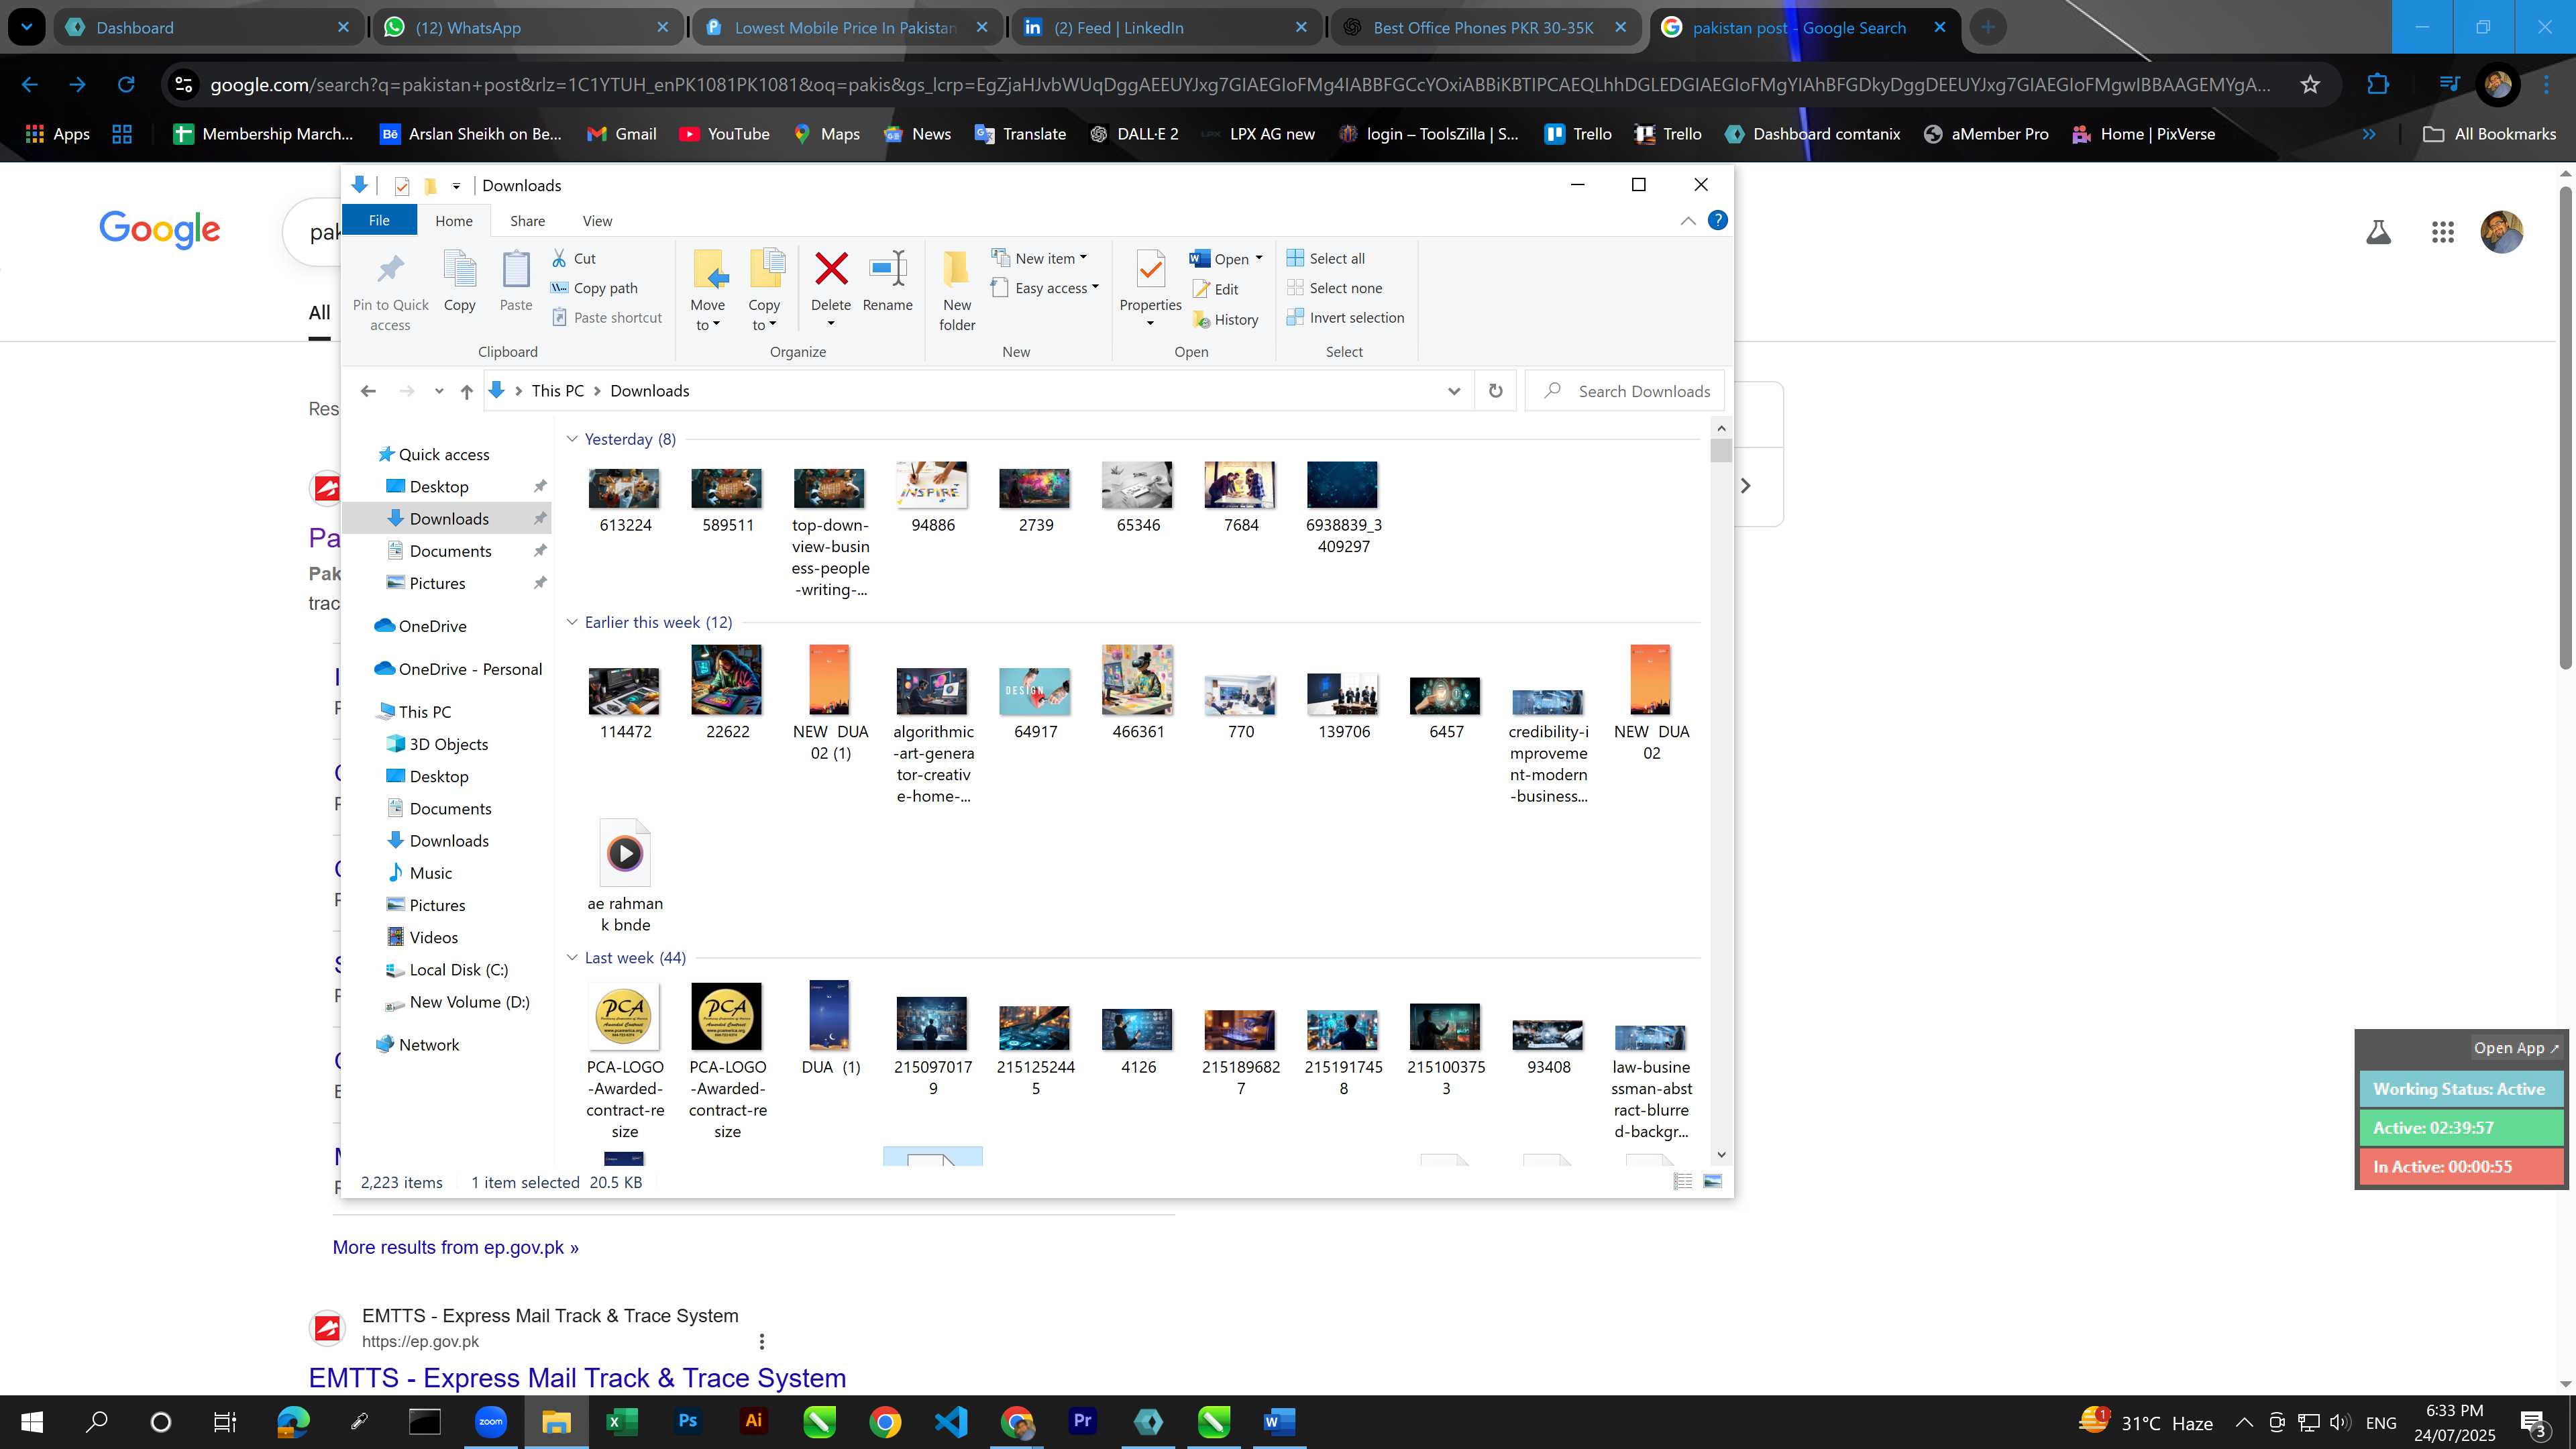Open Premiere Pro from the taskbar
Image resolution: width=2576 pixels, height=1449 pixels.
point(1082,1421)
